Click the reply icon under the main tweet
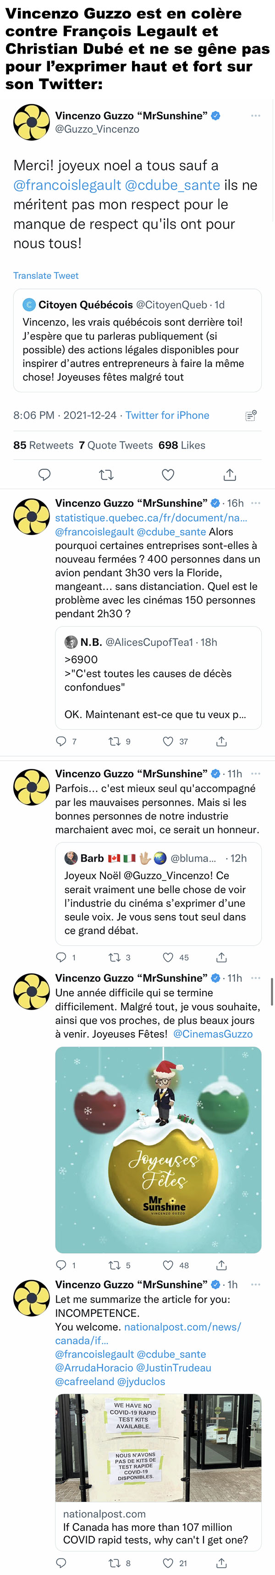 pos(44,474)
